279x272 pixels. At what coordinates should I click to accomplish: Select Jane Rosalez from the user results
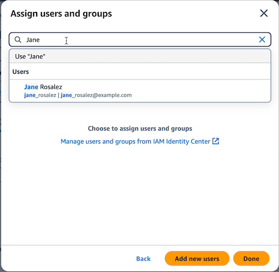(140, 91)
